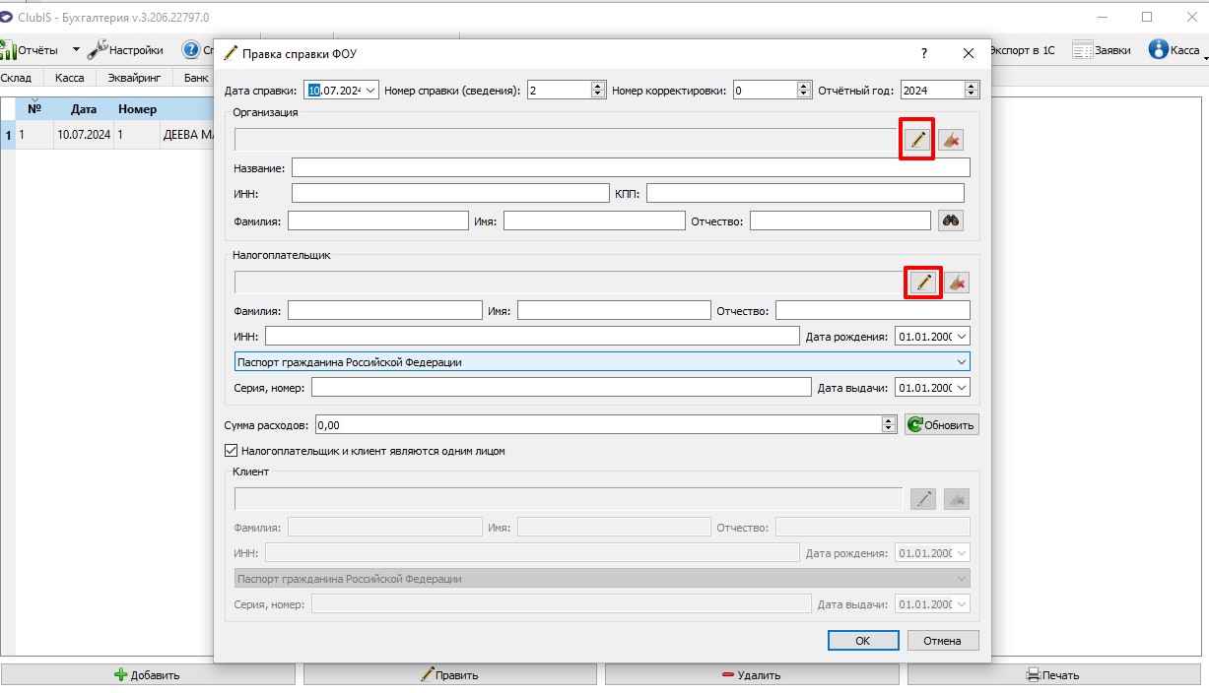Click the taxpayer Имя input field
The height and width of the screenshot is (693, 1209).
614,311
